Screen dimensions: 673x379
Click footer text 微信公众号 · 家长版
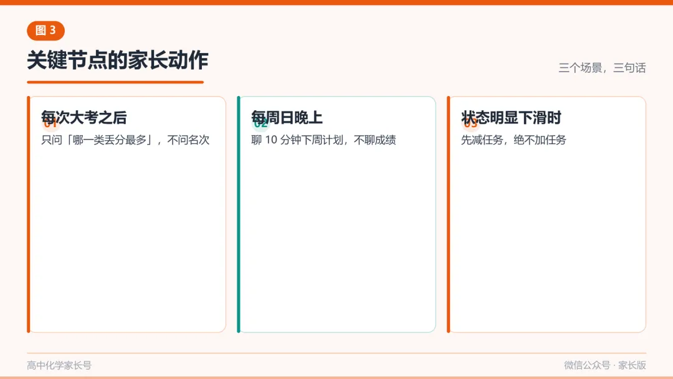point(605,365)
